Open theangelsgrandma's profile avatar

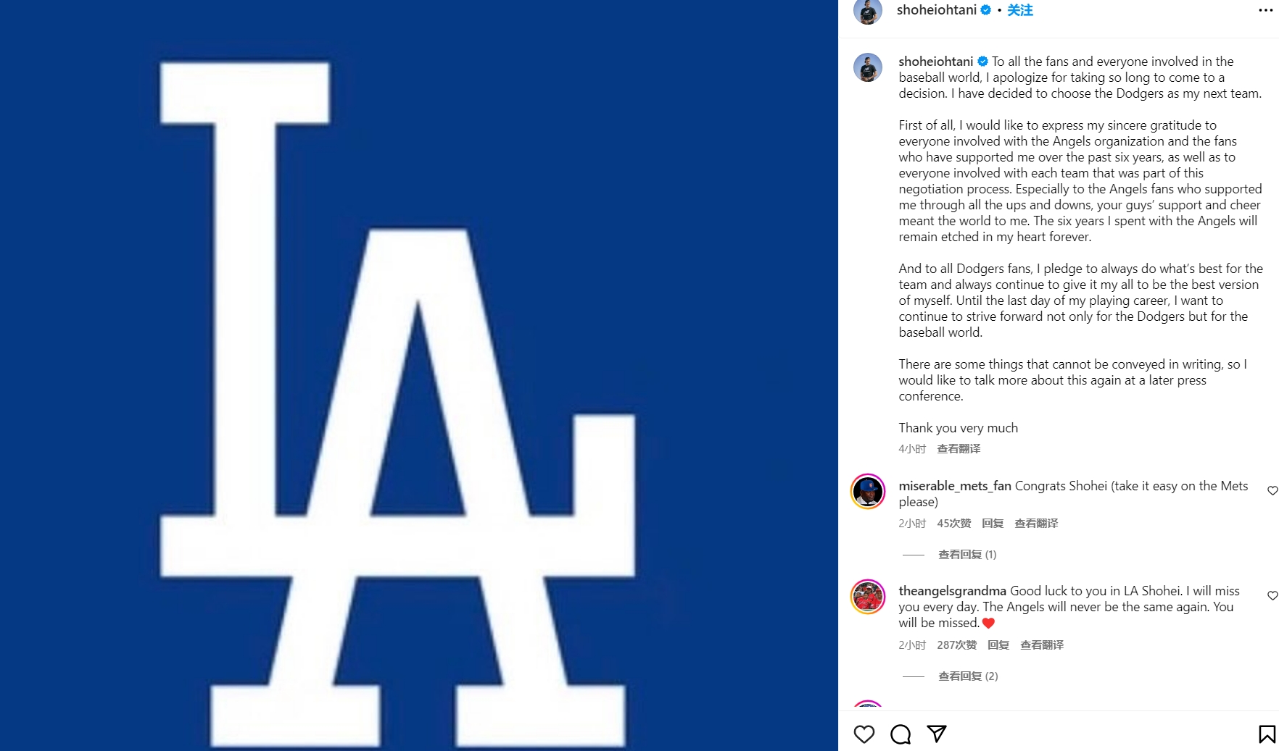click(868, 597)
